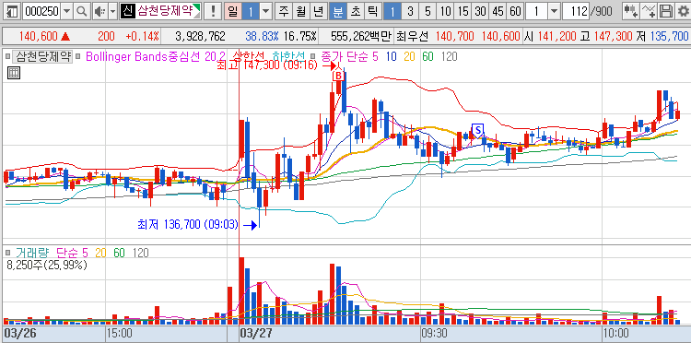
Task: Select the 분 minute period tab
Action: 337,11
